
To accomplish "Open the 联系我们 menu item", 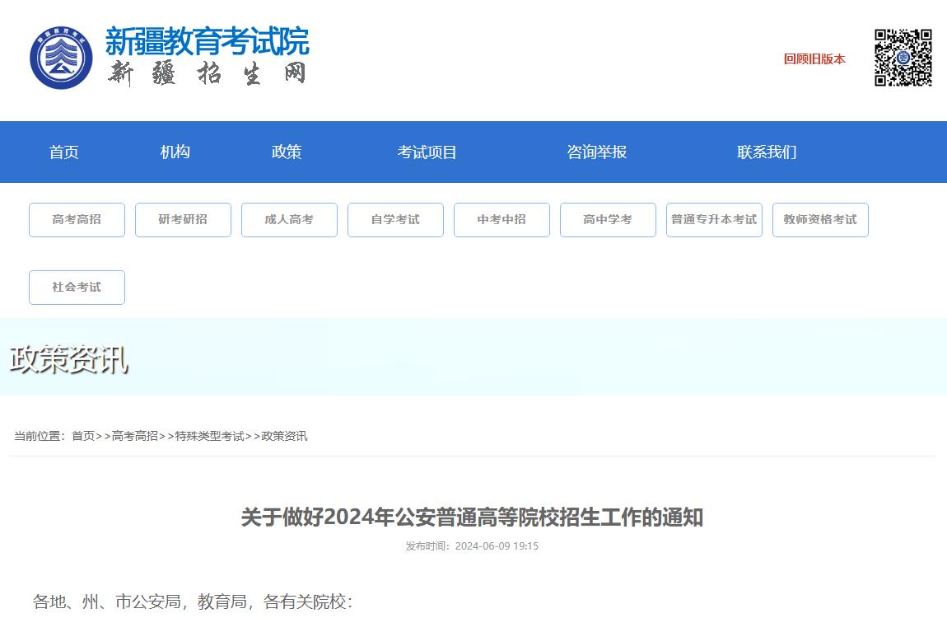I will 766,152.
